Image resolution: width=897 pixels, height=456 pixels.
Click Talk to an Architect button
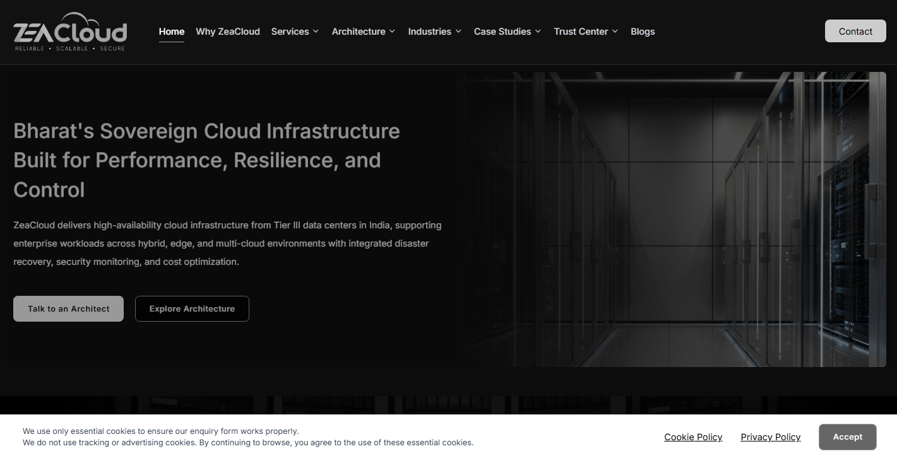tap(68, 308)
